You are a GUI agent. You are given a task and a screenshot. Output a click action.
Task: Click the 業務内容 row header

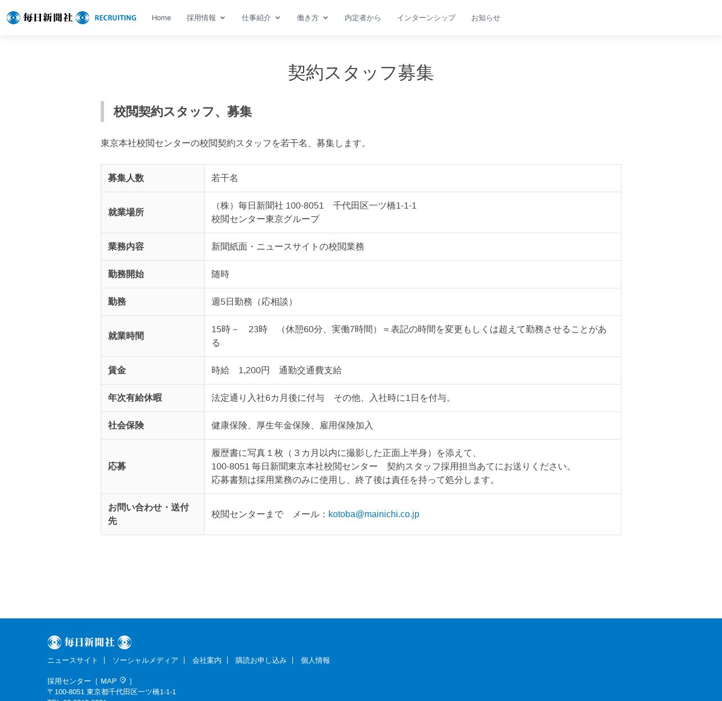(152, 247)
